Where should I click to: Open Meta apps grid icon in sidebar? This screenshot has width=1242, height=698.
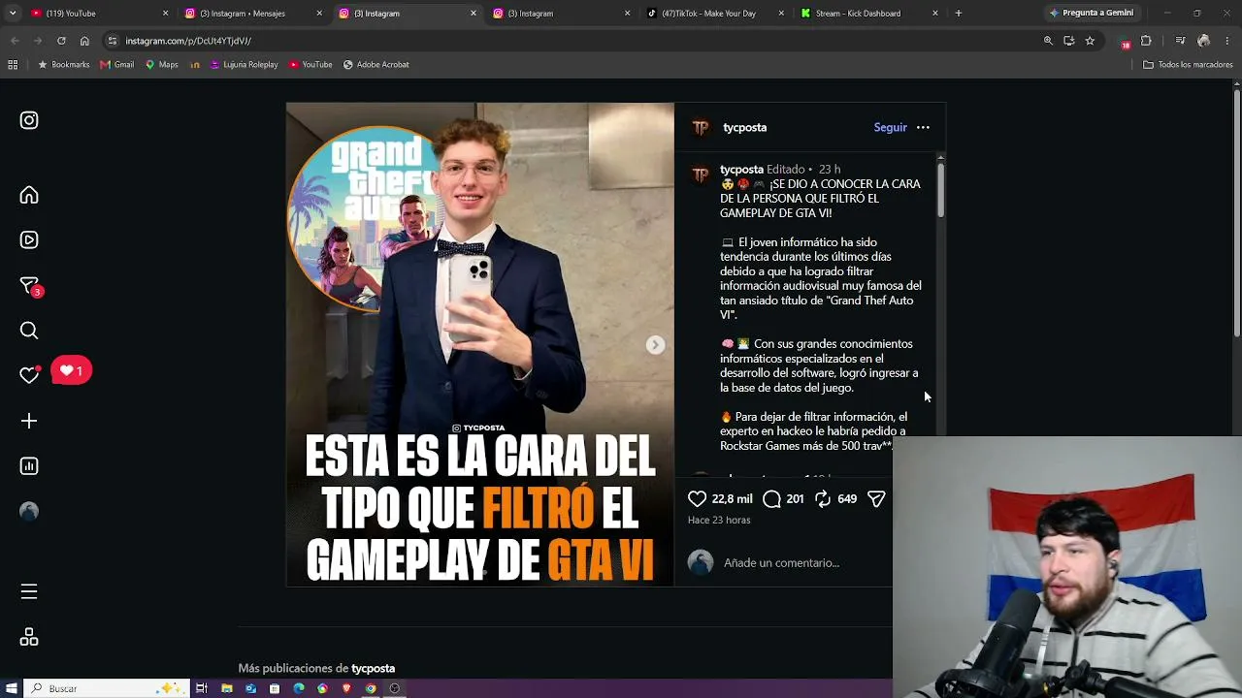pyautogui.click(x=29, y=637)
